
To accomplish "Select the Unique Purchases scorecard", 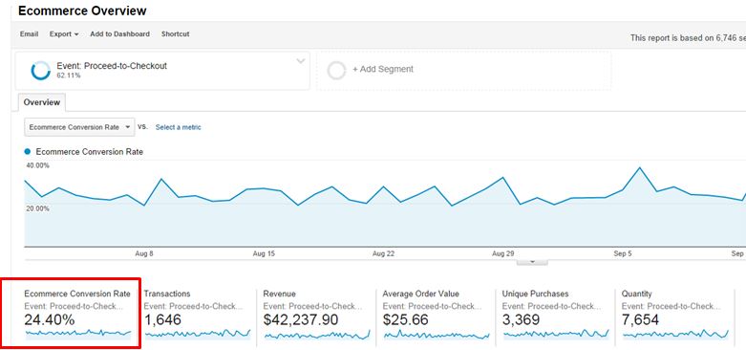I will tap(555, 315).
